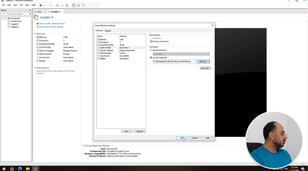308x171 pixels.
Task: Click Network Adapter icon in Devices summary
Action: tap(38, 51)
